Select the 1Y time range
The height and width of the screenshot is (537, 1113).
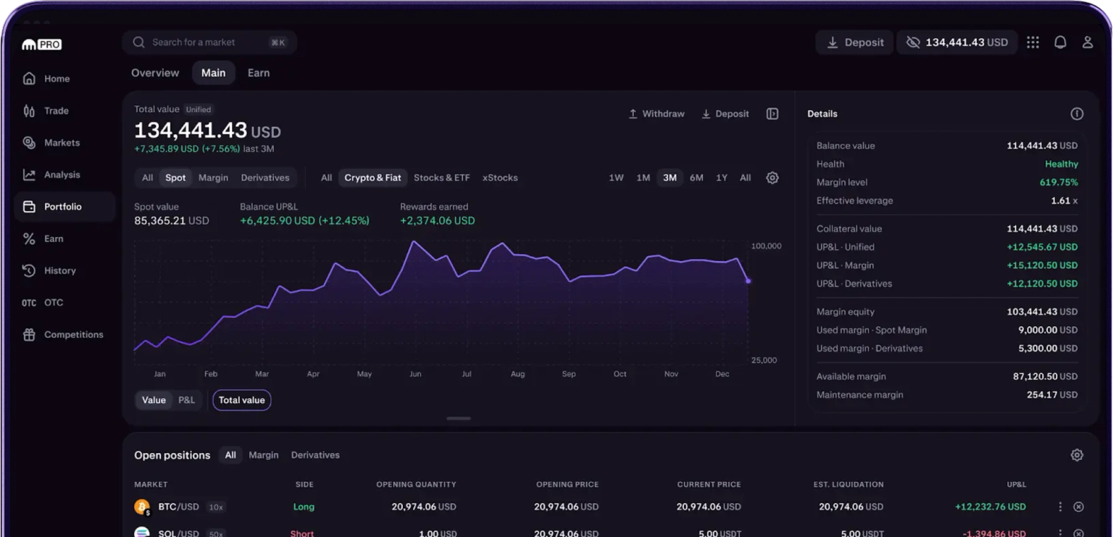coord(721,178)
